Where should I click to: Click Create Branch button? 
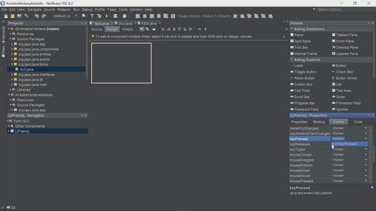pyautogui.click(x=189, y=16)
